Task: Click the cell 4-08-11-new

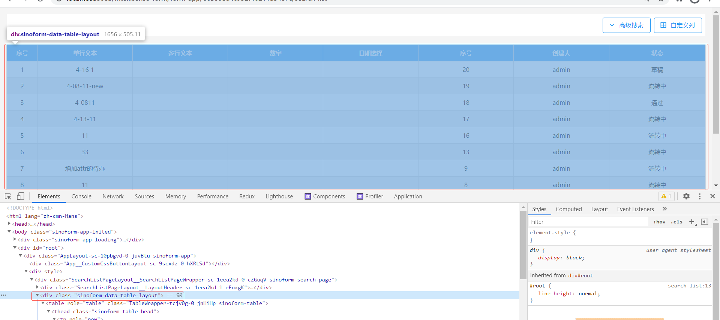Action: coord(85,86)
